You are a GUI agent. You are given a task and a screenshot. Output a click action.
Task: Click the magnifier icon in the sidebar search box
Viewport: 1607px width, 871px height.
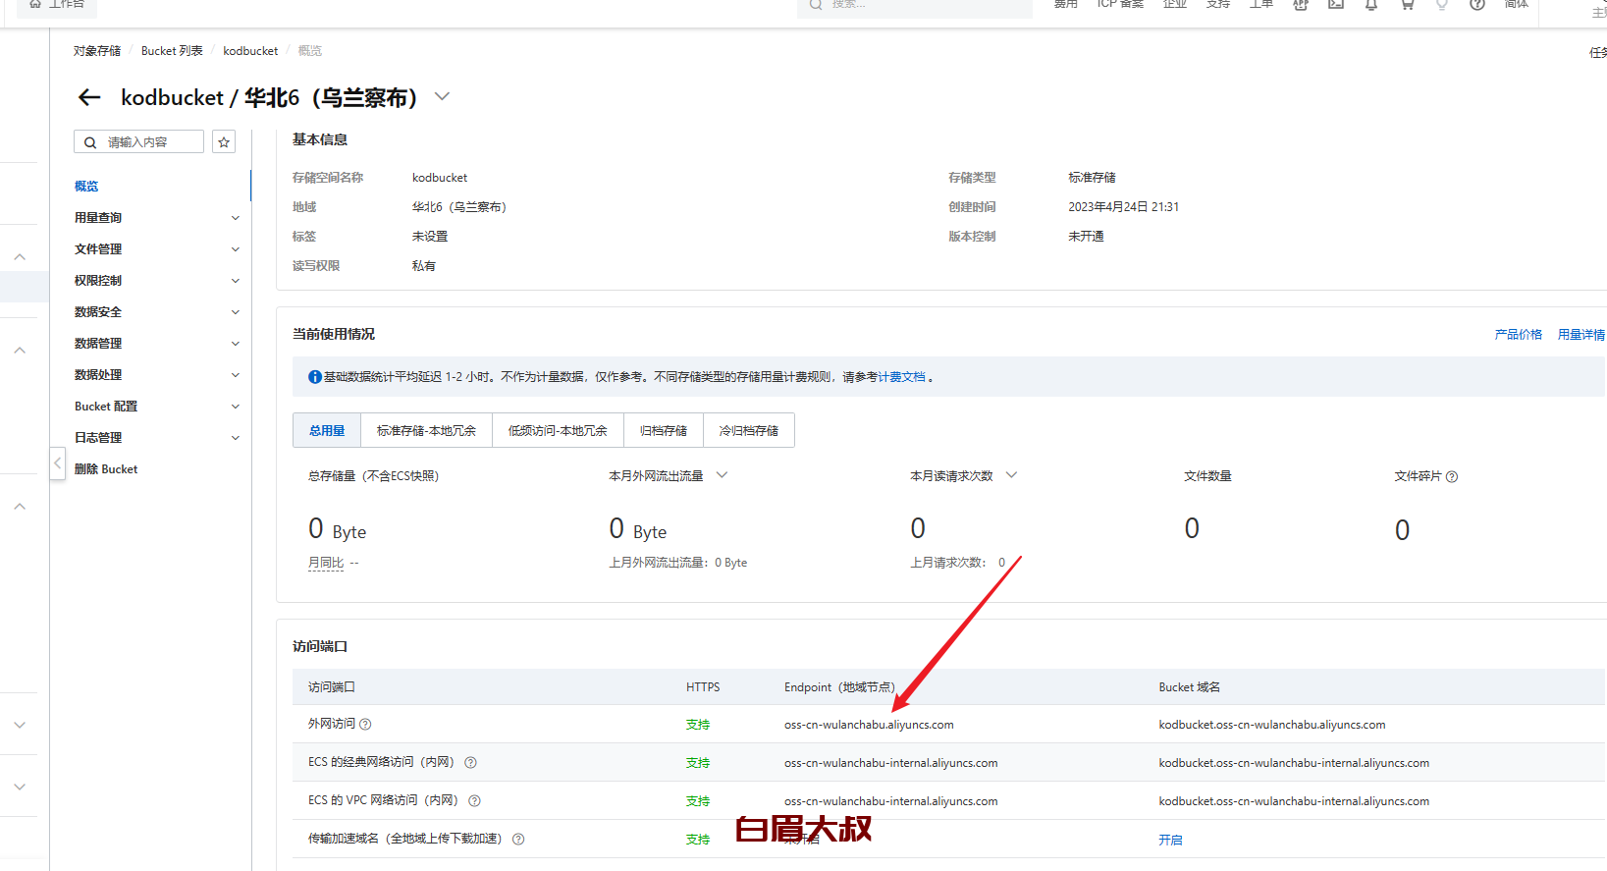90,142
